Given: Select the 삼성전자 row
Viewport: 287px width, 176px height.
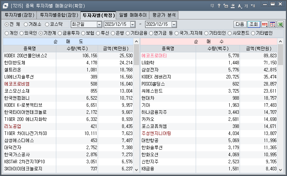Looking at the screenshot, I should pyautogui.click(x=209, y=70).
